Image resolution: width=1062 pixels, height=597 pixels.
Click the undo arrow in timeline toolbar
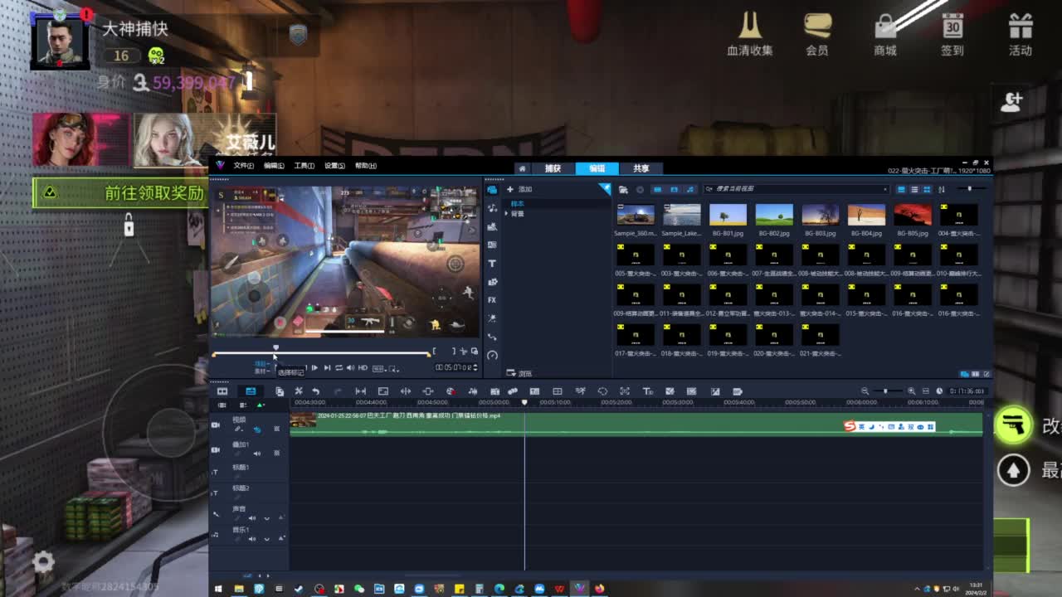pyautogui.click(x=315, y=391)
